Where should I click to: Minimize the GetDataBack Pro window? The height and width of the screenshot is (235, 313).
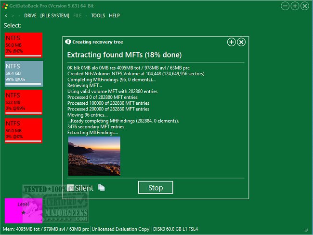tap(285, 6)
